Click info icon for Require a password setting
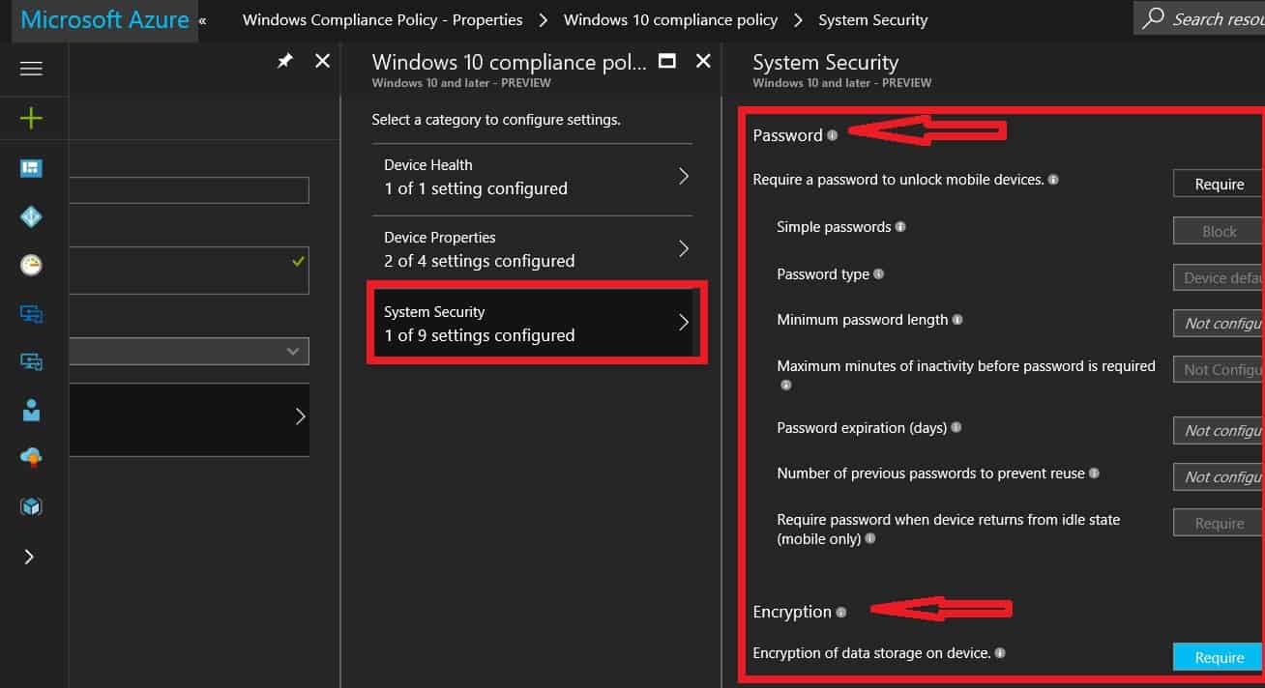This screenshot has height=688, width=1265. 1053,180
